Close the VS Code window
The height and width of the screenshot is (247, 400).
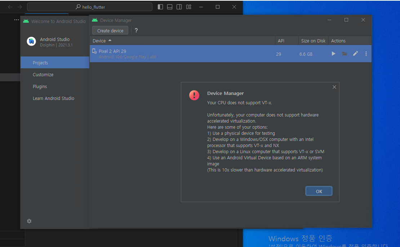click(234, 7)
